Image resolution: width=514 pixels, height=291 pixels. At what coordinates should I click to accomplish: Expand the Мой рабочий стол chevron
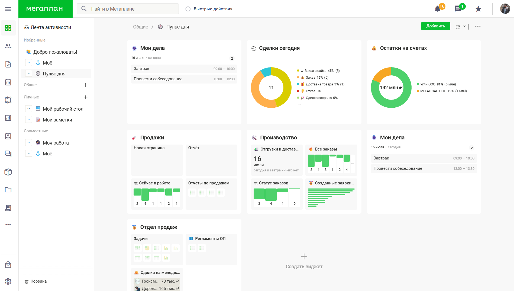(x=28, y=109)
